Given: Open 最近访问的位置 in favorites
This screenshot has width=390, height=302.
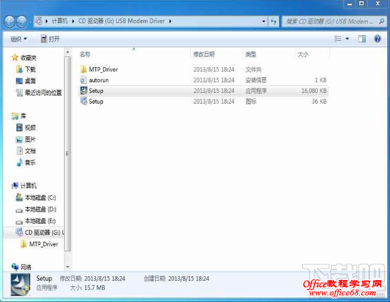Looking at the screenshot, I should [x=39, y=93].
